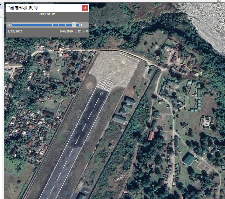Click the white runway threshold stripes
This screenshot has height=199, width=225.
pos(106,84)
